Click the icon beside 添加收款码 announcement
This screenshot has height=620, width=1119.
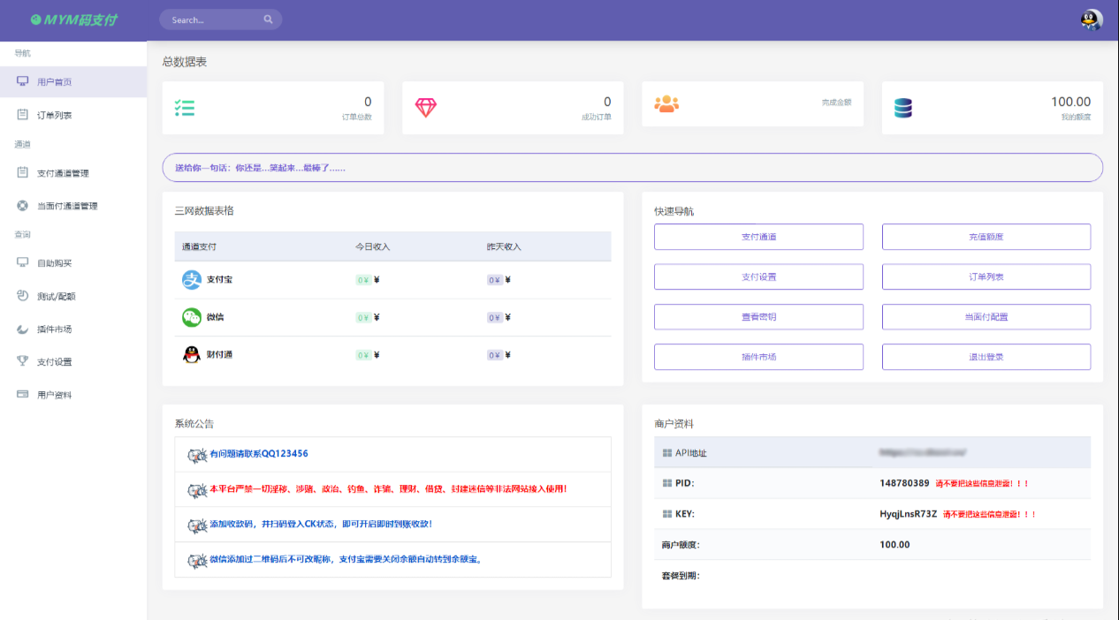(x=197, y=525)
